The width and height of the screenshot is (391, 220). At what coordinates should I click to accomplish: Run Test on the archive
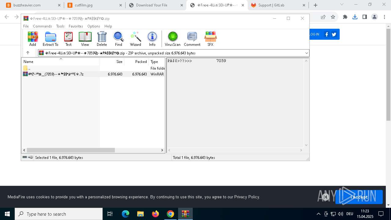click(68, 39)
